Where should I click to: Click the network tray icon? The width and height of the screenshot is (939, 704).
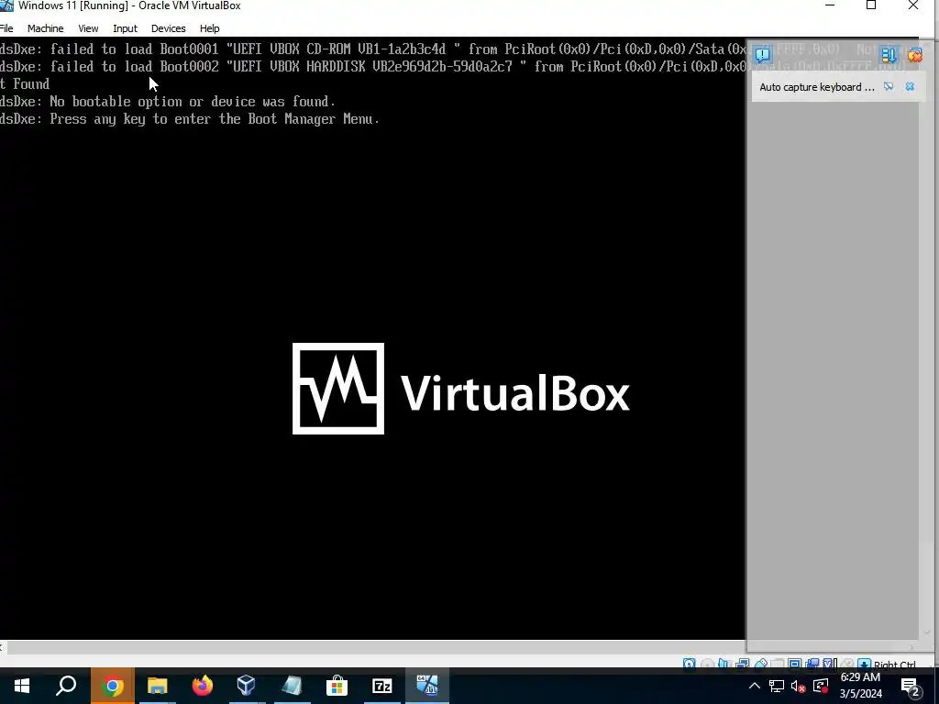point(776,686)
